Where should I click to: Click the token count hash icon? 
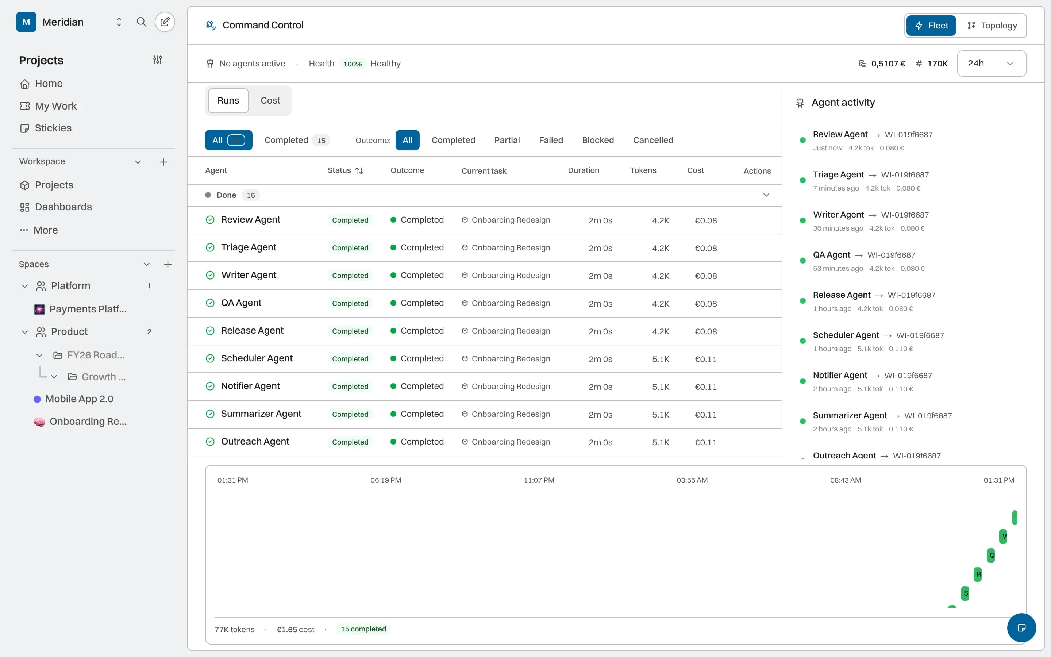pos(919,64)
